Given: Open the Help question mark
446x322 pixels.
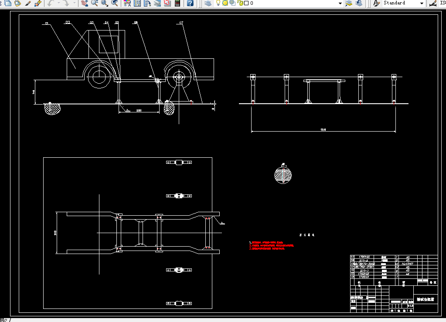Looking at the screenshot, I should (190, 3).
